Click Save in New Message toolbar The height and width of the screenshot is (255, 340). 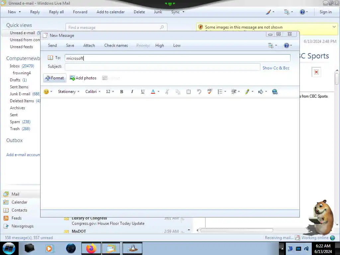[x=70, y=45]
